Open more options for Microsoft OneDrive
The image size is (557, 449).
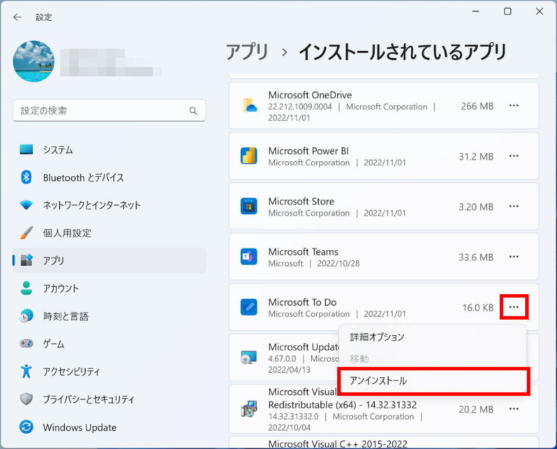pyautogui.click(x=514, y=106)
